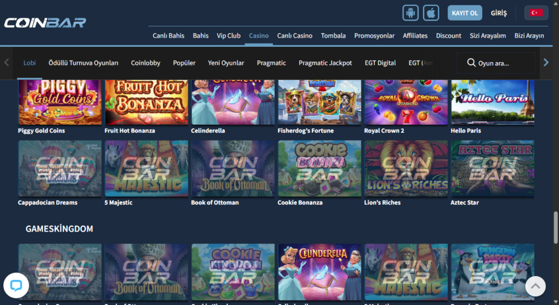Open the Fruit Hot Bonanza game thumbnail
Viewport: 559px width, 305px height.
[x=146, y=102]
